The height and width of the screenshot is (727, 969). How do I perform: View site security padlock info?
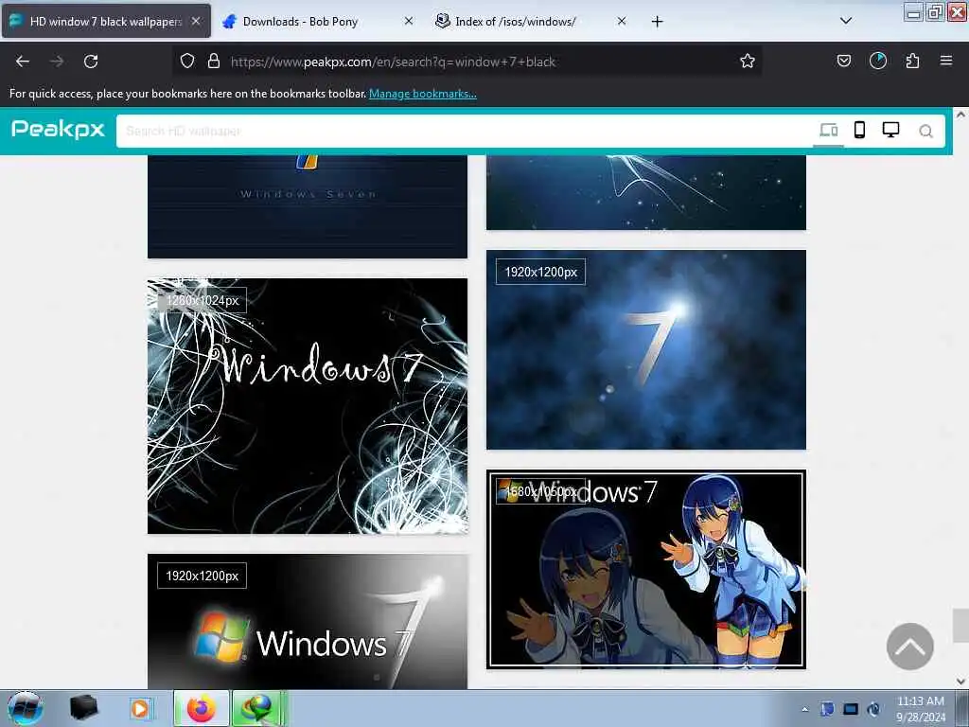click(x=214, y=62)
